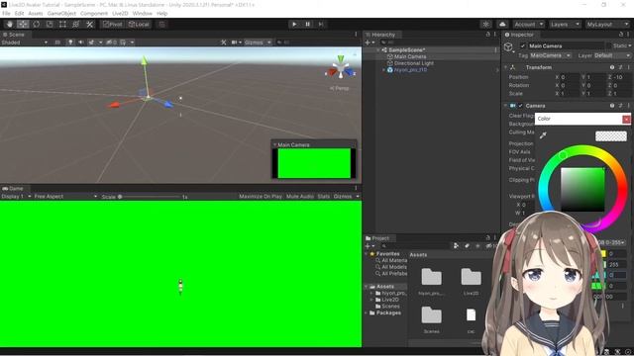The image size is (634, 356).
Task: Click Game view Gizmos button
Action: pos(343,197)
